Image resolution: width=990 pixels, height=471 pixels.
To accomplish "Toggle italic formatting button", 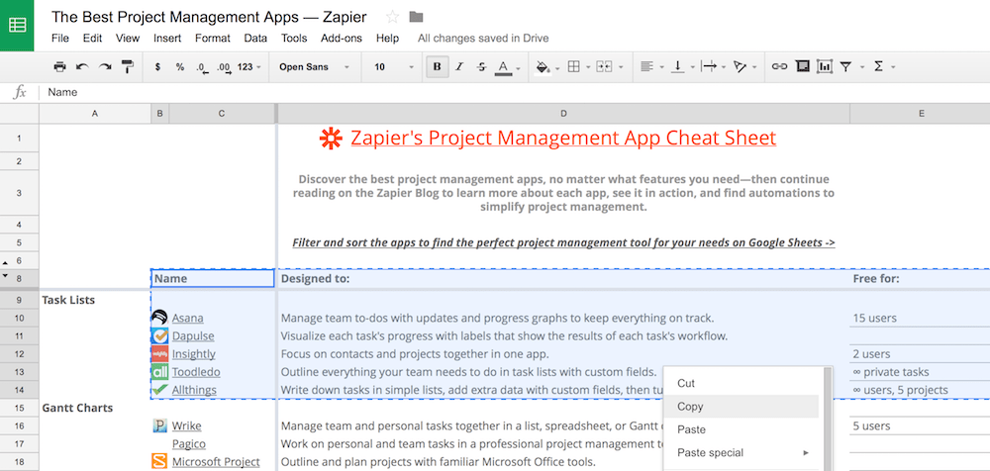I will pos(459,67).
